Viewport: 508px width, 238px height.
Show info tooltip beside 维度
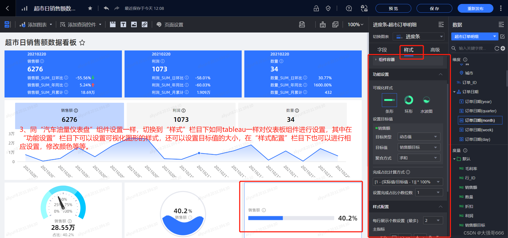(465, 60)
